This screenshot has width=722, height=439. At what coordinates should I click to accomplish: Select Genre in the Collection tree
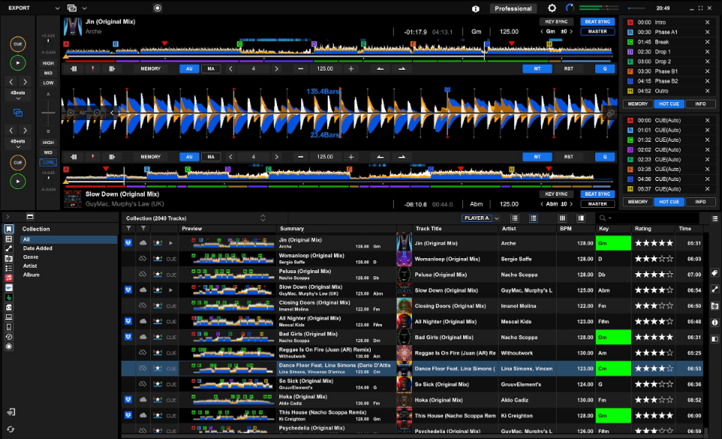click(31, 257)
